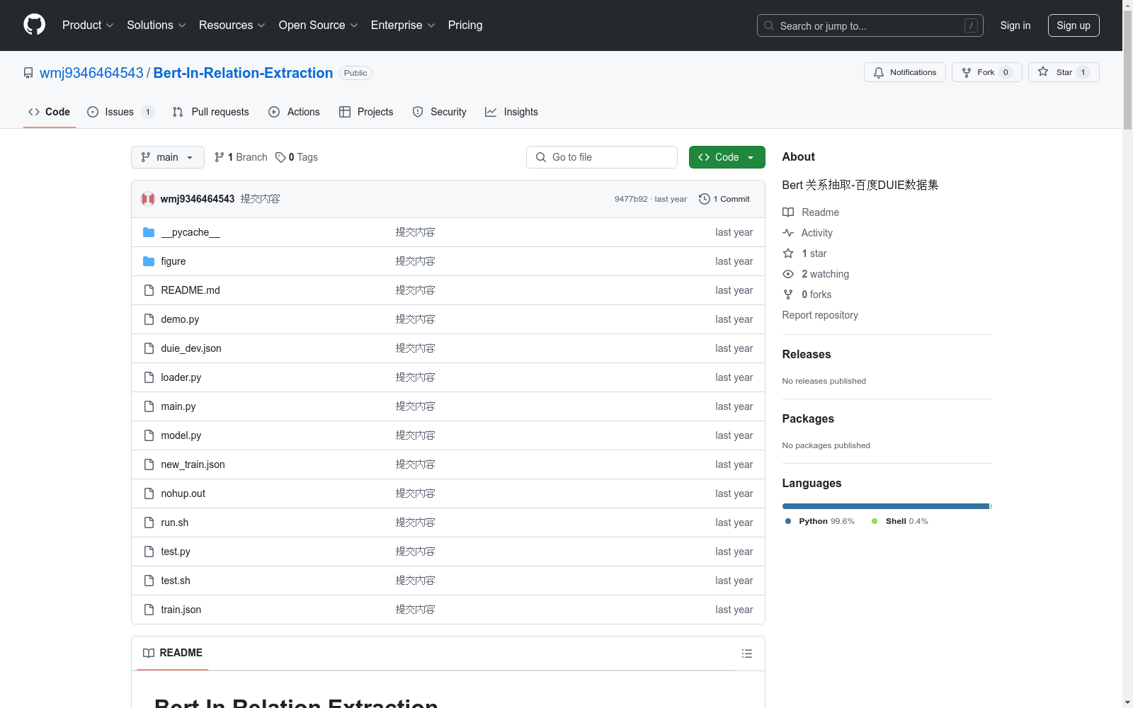1133x708 pixels.
Task: Click the tag icon beside 0 Tags
Action: [280, 157]
